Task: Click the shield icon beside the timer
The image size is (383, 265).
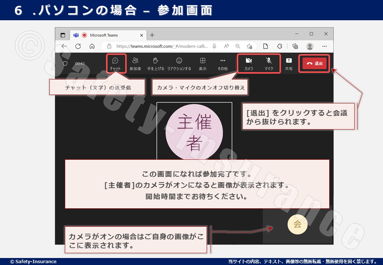Action: click(65, 63)
